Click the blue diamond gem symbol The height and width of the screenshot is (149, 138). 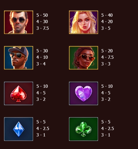(x=19, y=129)
